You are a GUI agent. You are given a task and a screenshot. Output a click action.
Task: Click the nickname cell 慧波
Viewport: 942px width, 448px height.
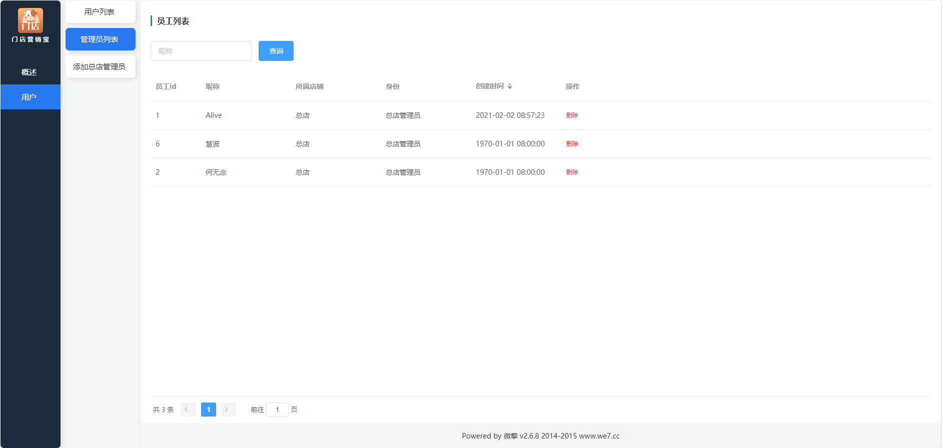[213, 144]
